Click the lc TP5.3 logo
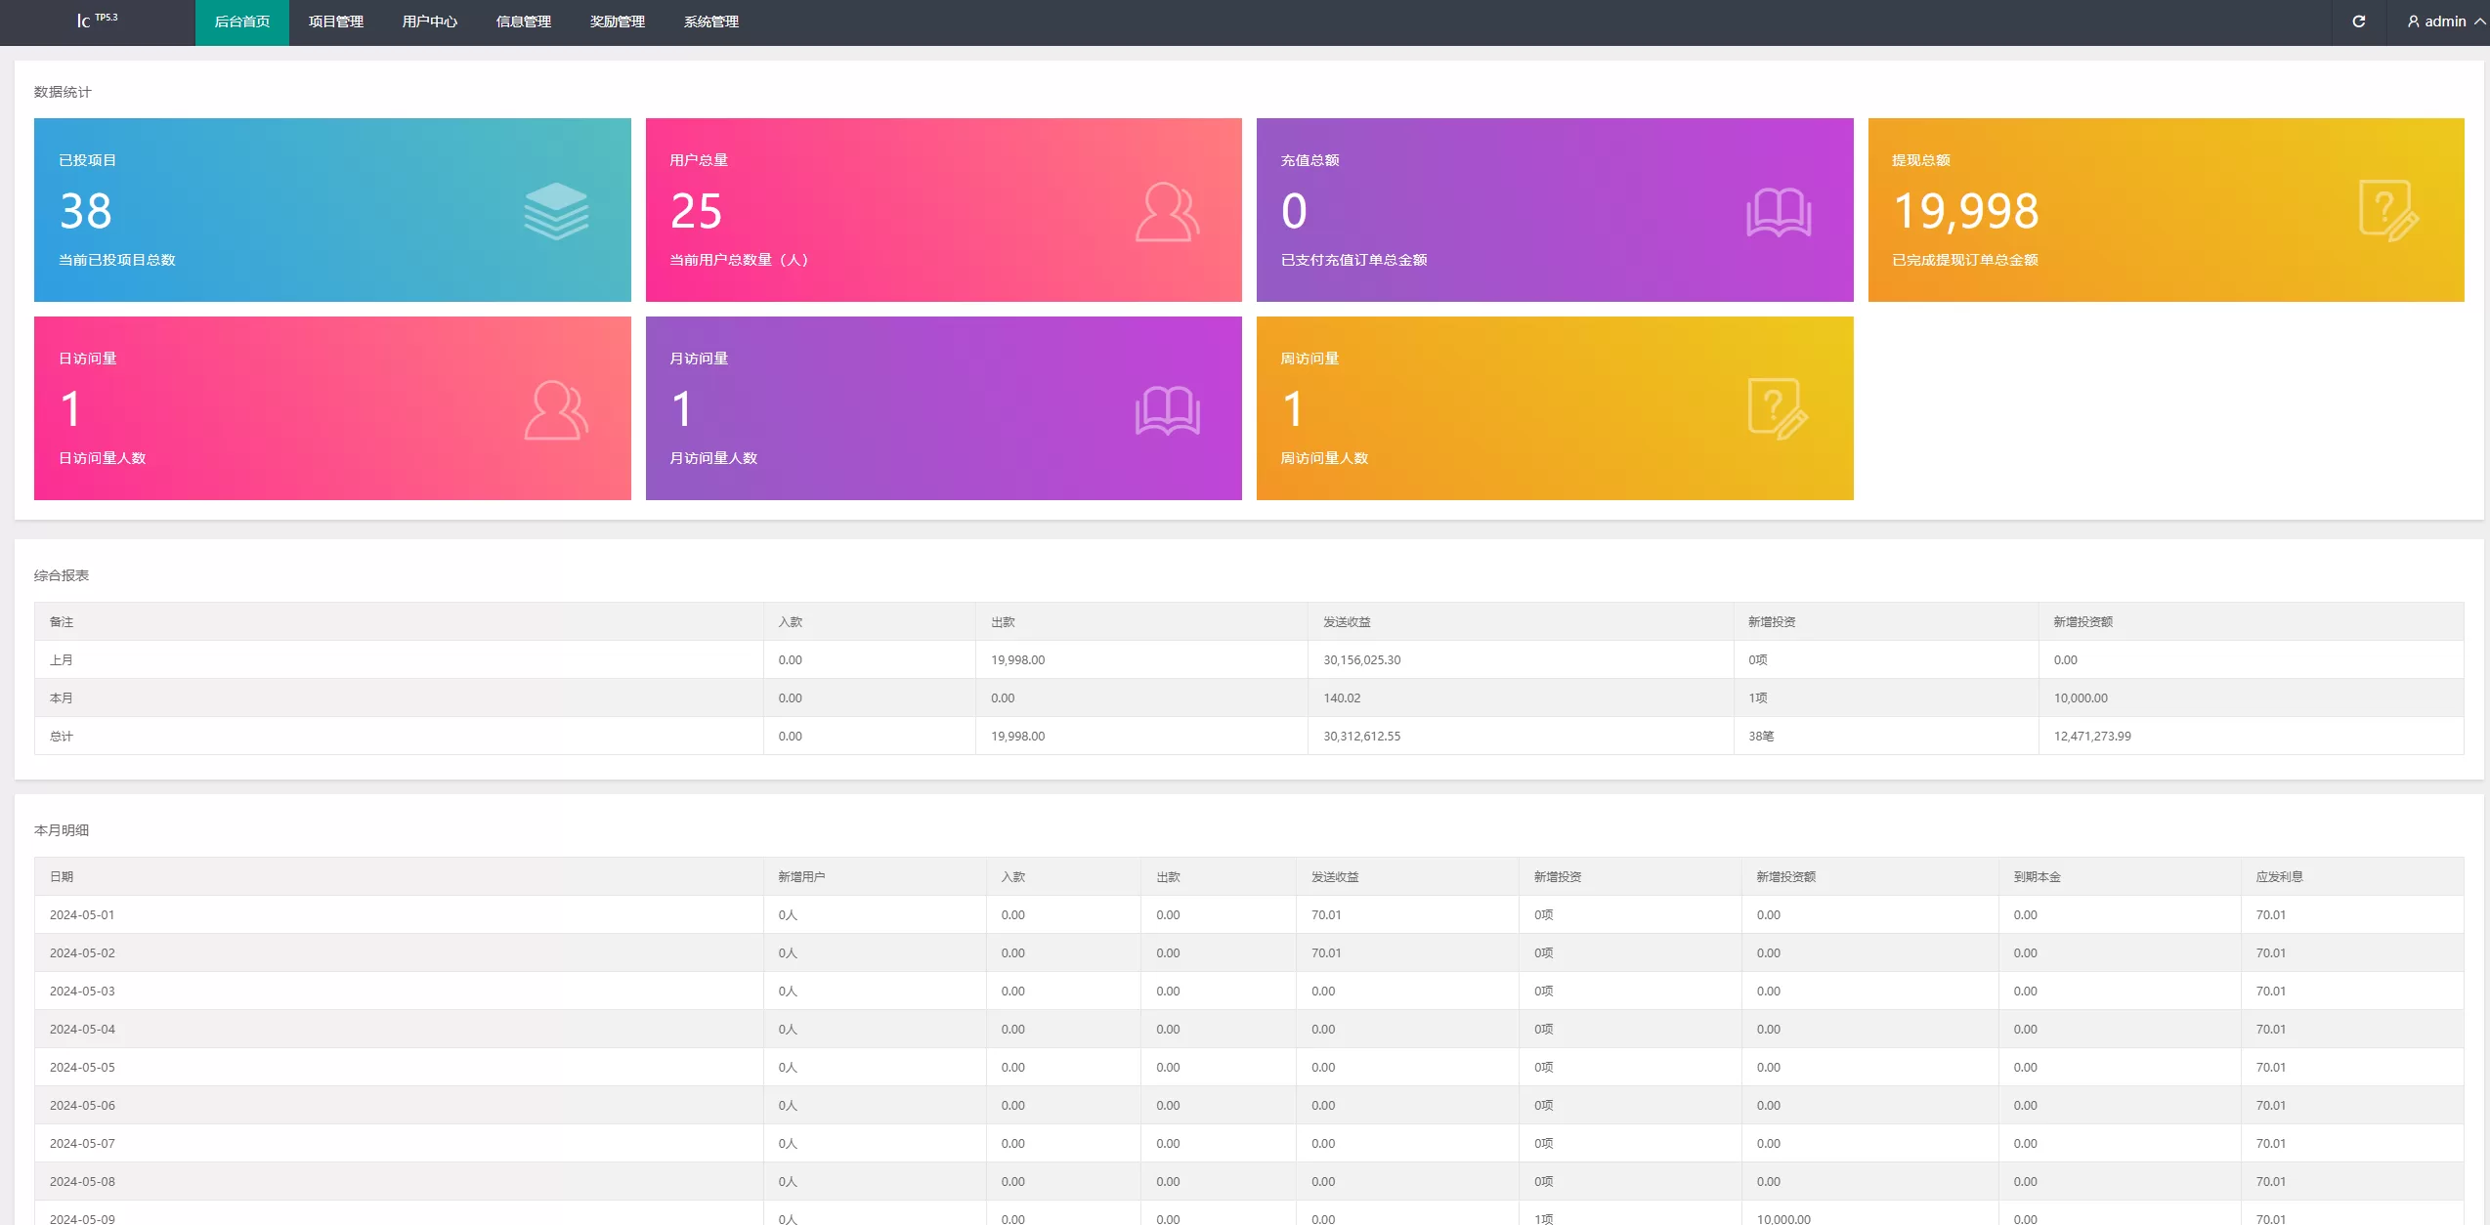 coord(97,20)
